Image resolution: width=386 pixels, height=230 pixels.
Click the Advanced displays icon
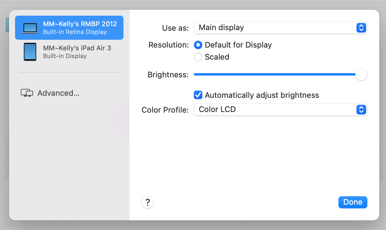27,93
